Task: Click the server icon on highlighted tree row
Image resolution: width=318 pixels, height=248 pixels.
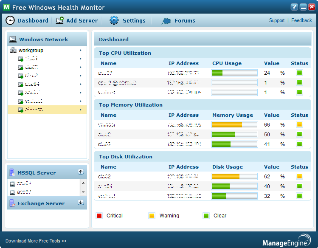Action: pyautogui.click(x=20, y=110)
